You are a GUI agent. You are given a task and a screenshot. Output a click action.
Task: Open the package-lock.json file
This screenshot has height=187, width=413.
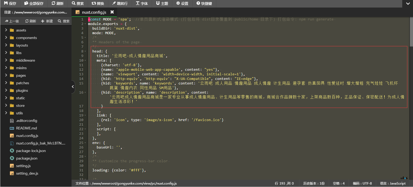(31, 151)
